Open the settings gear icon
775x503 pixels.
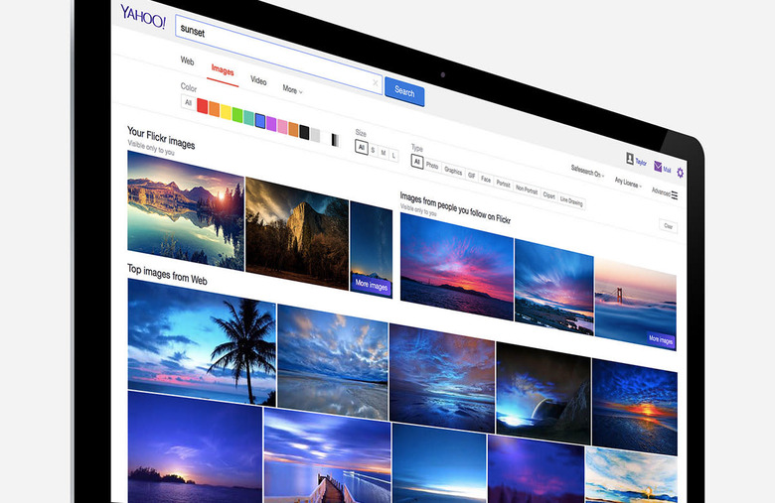click(x=680, y=173)
